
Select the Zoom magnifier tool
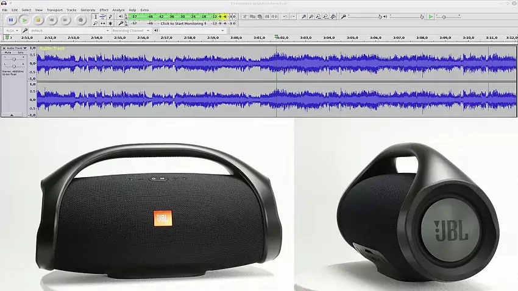coord(96,23)
